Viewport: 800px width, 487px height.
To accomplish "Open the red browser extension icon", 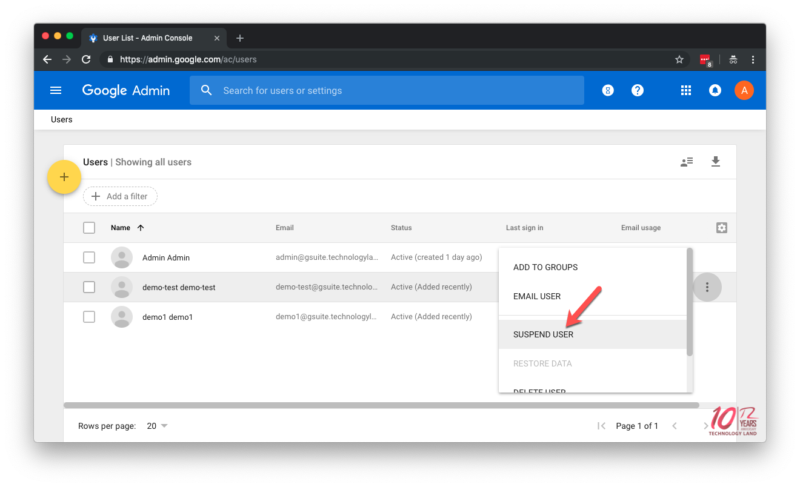I will 705,60.
